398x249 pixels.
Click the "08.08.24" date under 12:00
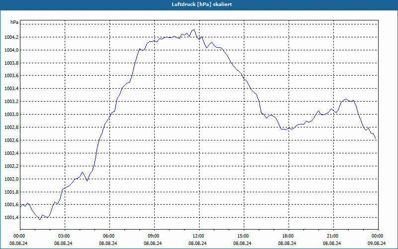[198, 243]
